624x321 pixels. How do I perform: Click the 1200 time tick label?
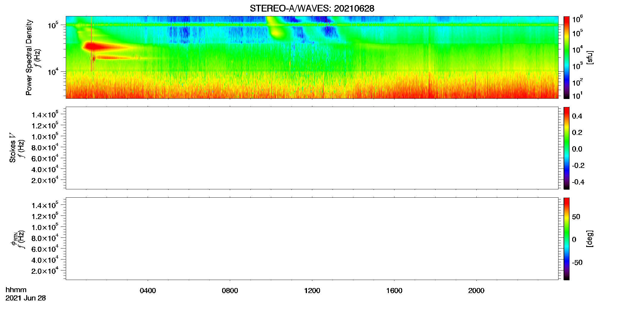coord(312,291)
